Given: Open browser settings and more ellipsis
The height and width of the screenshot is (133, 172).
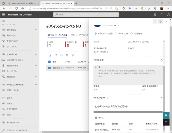Looking at the screenshot, I should (x=168, y=9).
